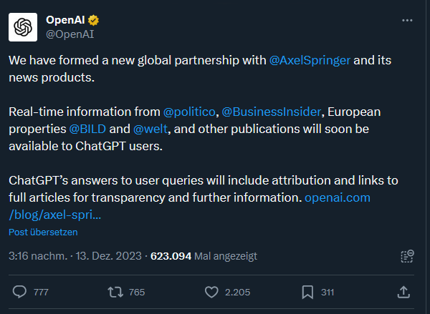Like the post with the heart icon
This screenshot has width=430, height=314.
tap(211, 292)
